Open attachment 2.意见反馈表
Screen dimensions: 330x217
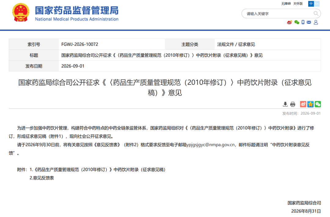pos(42,178)
